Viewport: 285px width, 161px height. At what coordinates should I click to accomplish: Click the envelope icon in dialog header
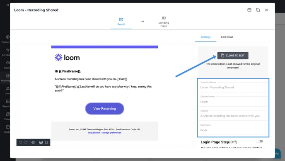(x=249, y=10)
